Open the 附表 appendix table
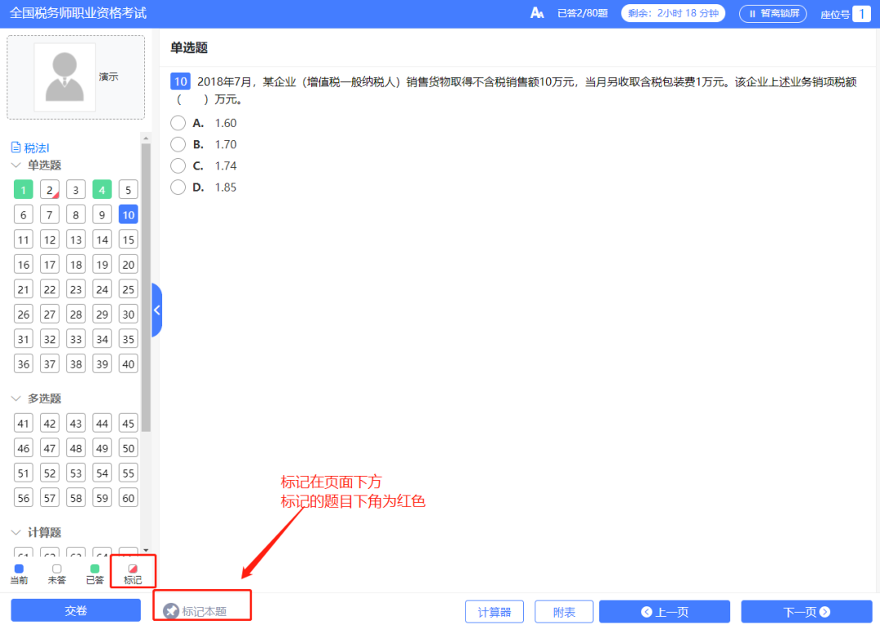The width and height of the screenshot is (880, 625). click(564, 611)
